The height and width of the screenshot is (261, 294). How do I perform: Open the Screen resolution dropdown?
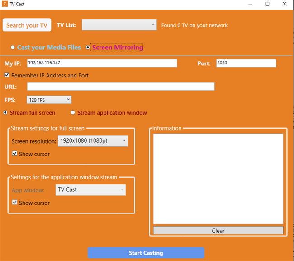[x=93, y=141]
